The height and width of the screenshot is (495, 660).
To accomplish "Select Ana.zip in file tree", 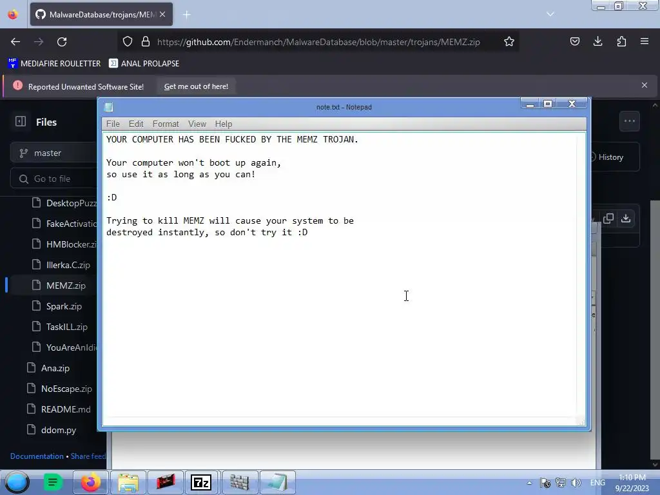I will click(48, 368).
